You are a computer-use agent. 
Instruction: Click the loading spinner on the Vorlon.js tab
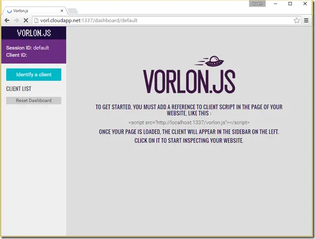[x=9, y=11]
